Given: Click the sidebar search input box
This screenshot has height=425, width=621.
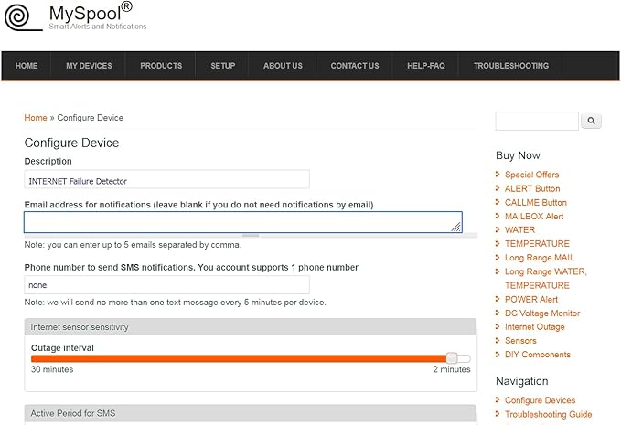Looking at the screenshot, I should [x=537, y=121].
